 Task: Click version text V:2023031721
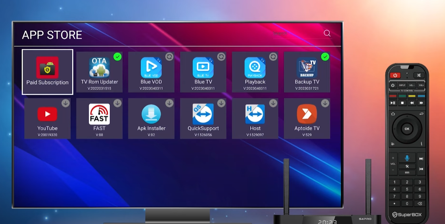[307, 88]
